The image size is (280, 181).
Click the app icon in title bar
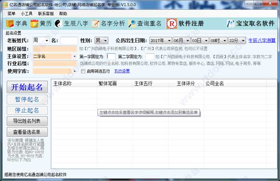(5, 5)
